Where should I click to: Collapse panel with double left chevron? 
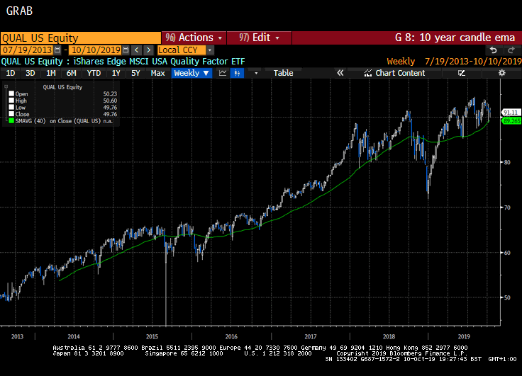click(340, 73)
